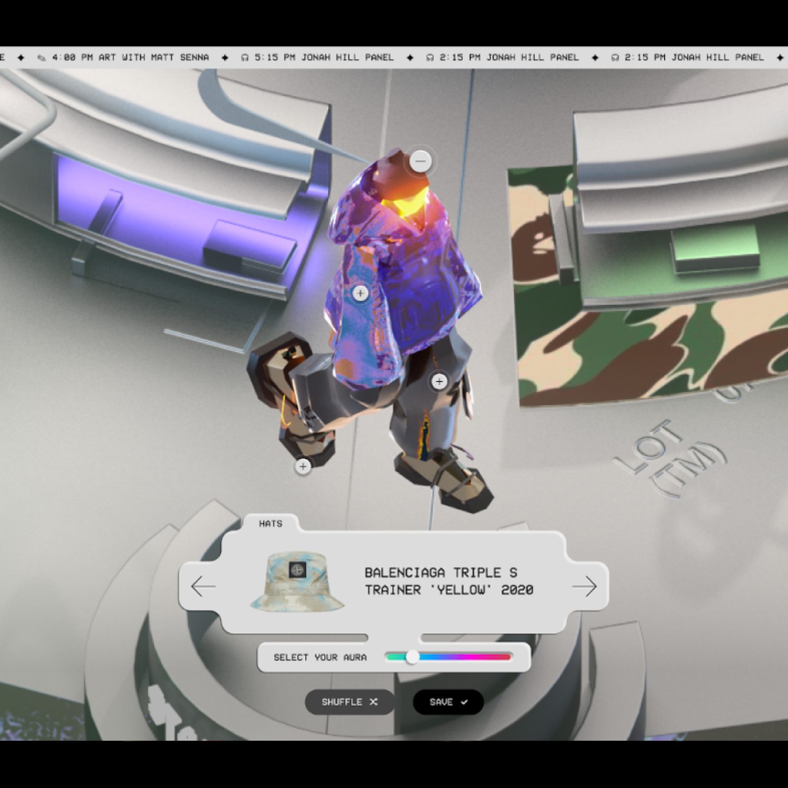
Task: Adjust the aura color slider handle
Action: tap(412, 657)
